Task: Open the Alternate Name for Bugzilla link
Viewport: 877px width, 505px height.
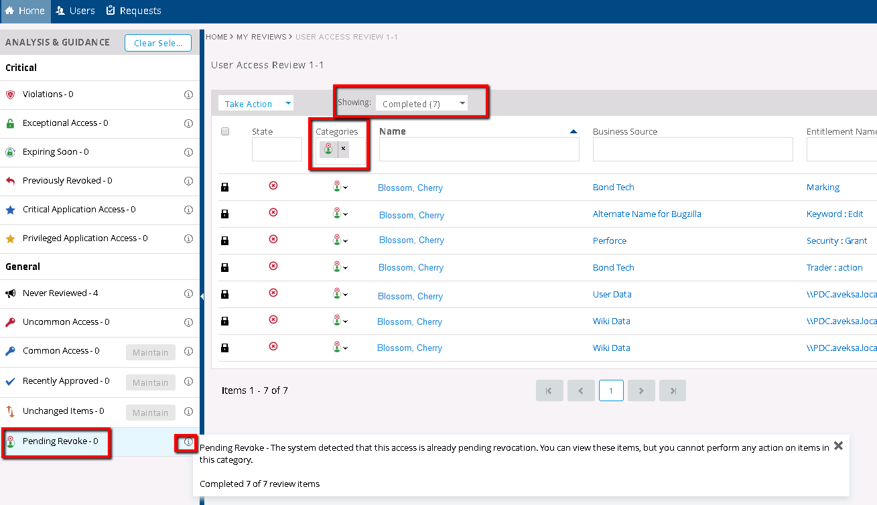Action: (x=647, y=214)
